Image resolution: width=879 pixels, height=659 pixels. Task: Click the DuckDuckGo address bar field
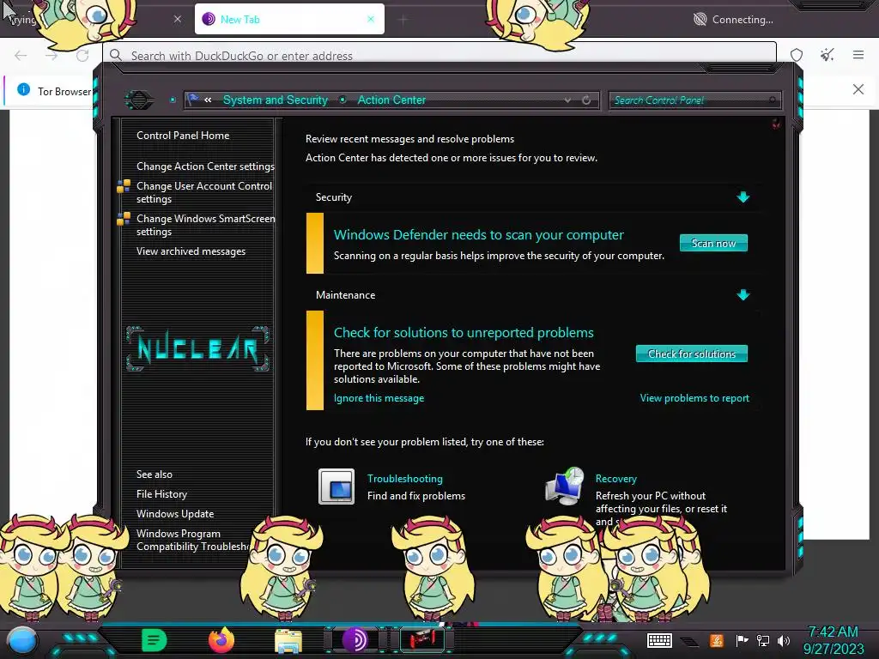(x=439, y=55)
